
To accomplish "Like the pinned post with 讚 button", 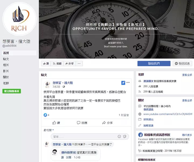I will 56,123.
